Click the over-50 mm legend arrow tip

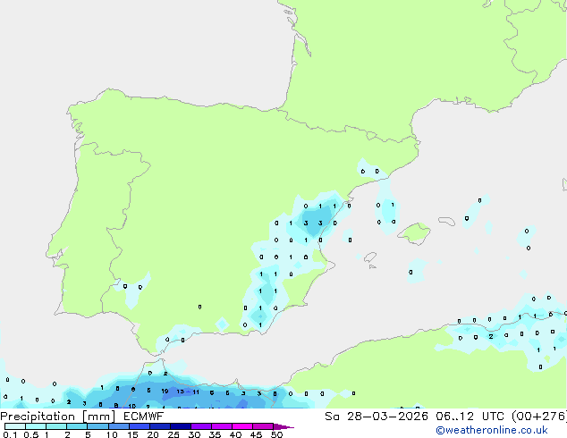click(x=283, y=426)
